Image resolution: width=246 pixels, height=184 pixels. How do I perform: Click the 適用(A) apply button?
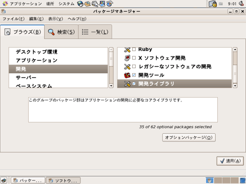pos(230,161)
